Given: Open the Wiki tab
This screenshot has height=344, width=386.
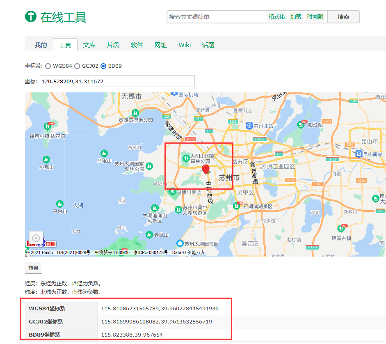Looking at the screenshot, I should (185, 45).
